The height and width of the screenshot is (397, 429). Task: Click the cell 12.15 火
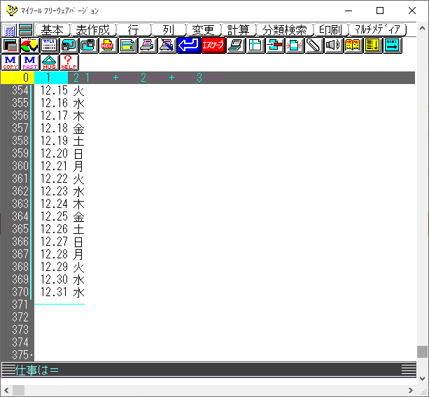click(x=62, y=90)
